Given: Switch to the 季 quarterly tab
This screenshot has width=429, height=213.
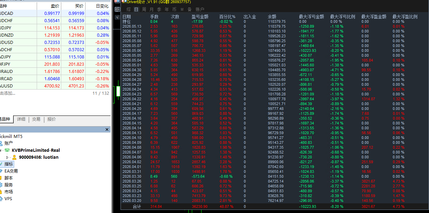Looking at the screenshot, I should click(159, 9).
